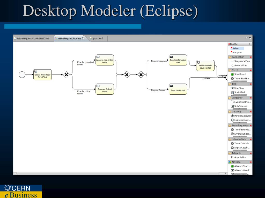This screenshot has width=265, height=198.
Task: Click right arrow of horizontal scrollbar
Action: pyautogui.click(x=226, y=173)
